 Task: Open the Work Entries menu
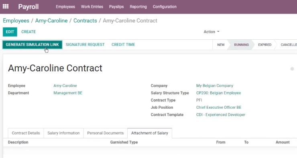[x=92, y=7]
